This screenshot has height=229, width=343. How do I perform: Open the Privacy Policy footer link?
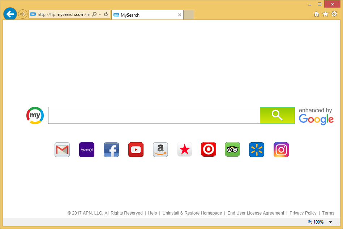click(303, 213)
